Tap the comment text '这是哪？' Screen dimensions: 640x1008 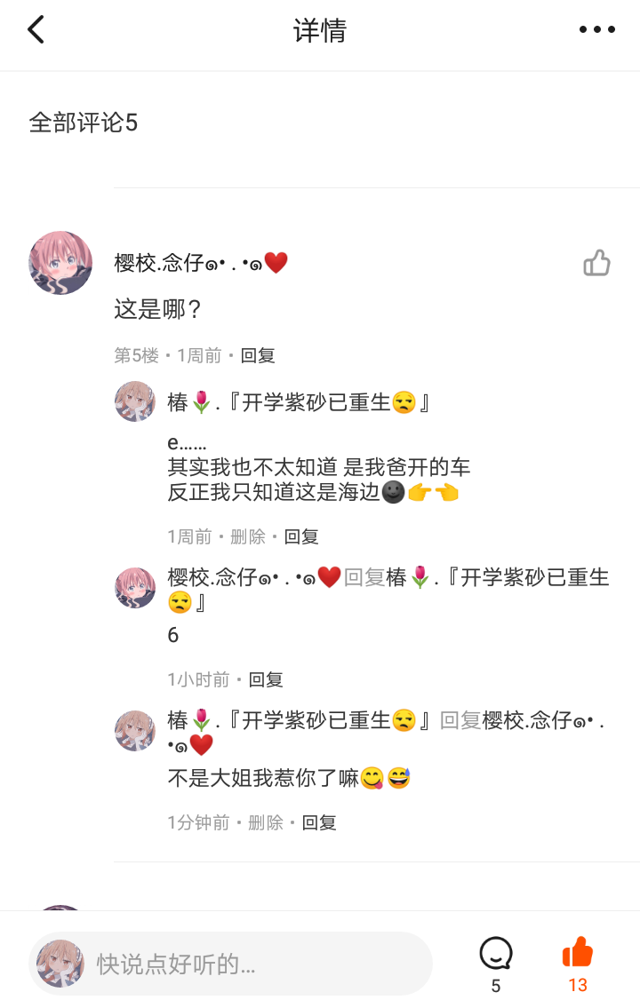click(x=158, y=309)
